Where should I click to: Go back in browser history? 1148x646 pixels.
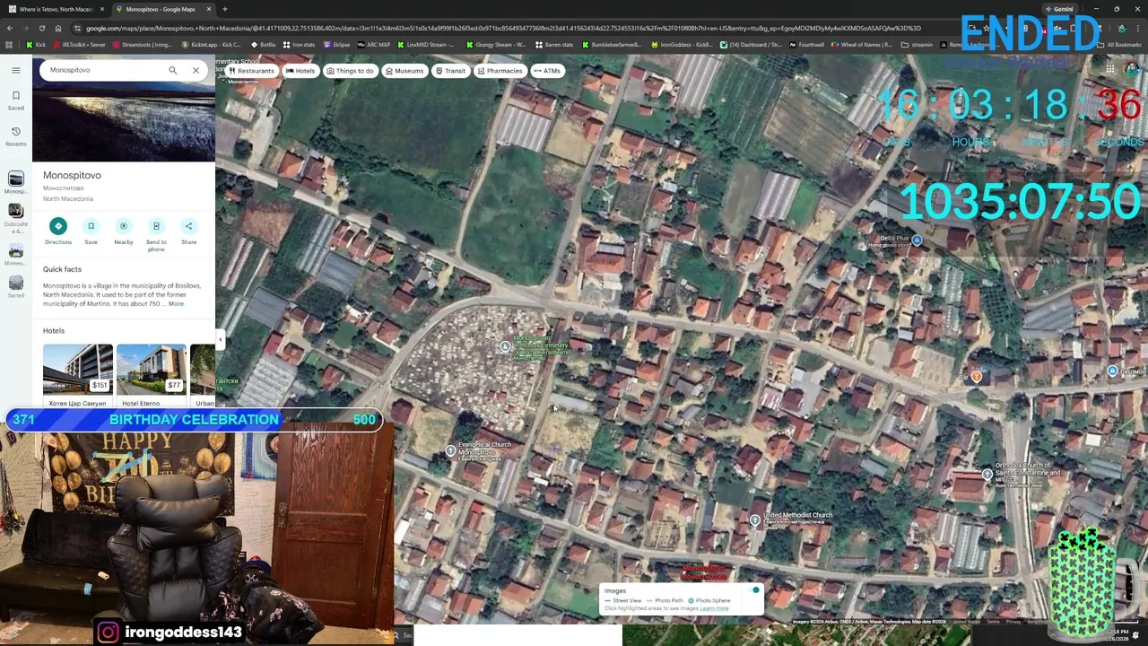coord(9,28)
